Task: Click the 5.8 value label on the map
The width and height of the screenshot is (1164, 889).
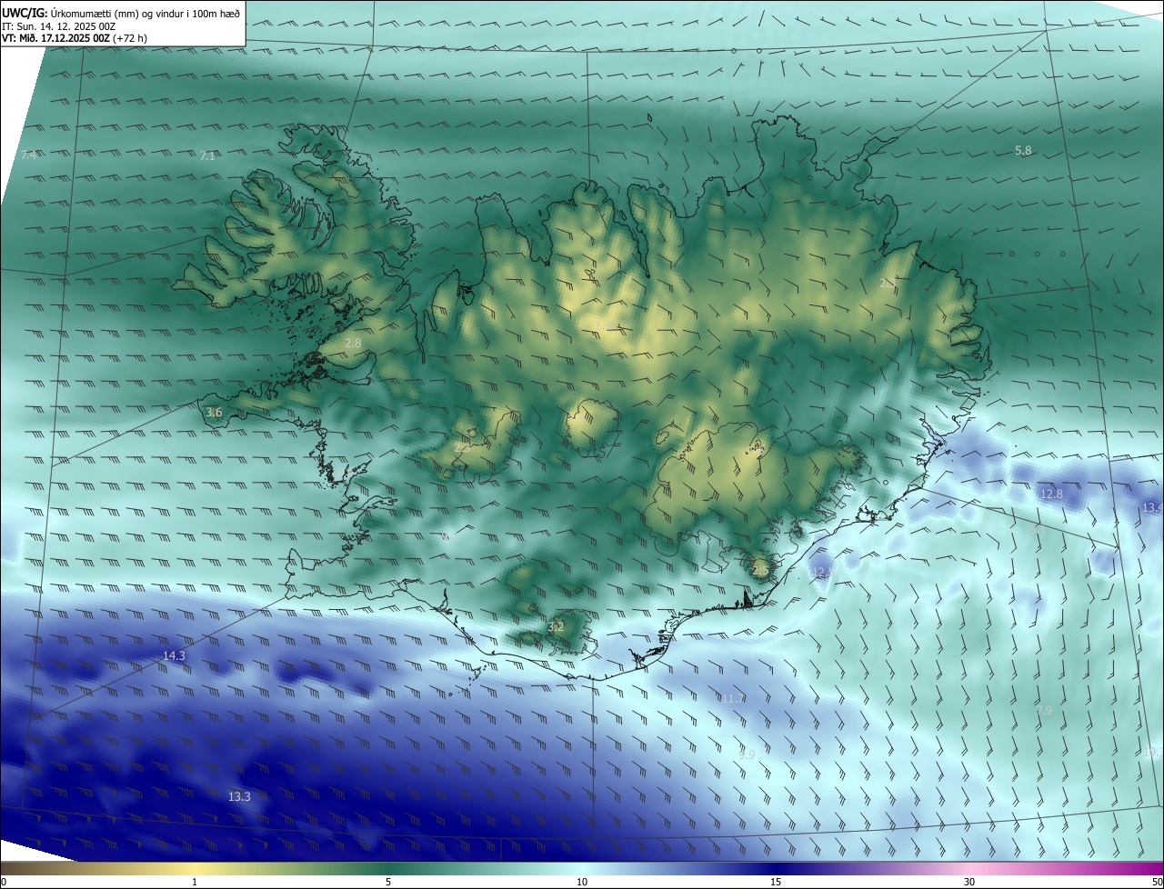Action: point(1023,151)
